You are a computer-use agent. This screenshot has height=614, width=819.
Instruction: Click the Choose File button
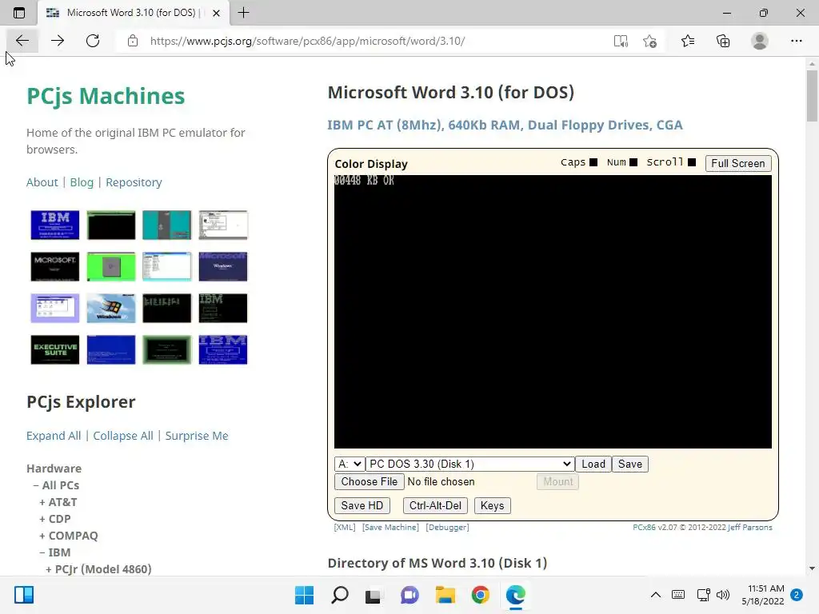tap(370, 481)
